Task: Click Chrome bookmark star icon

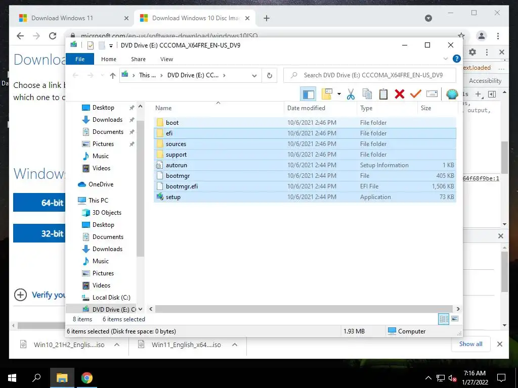Action: 461,36
